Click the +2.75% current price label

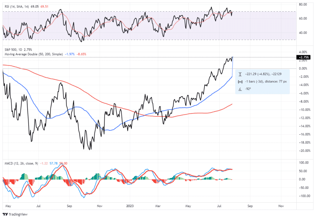click(303, 58)
